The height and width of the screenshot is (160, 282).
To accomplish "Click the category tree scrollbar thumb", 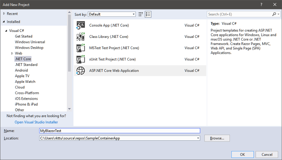I will click(x=69, y=43).
